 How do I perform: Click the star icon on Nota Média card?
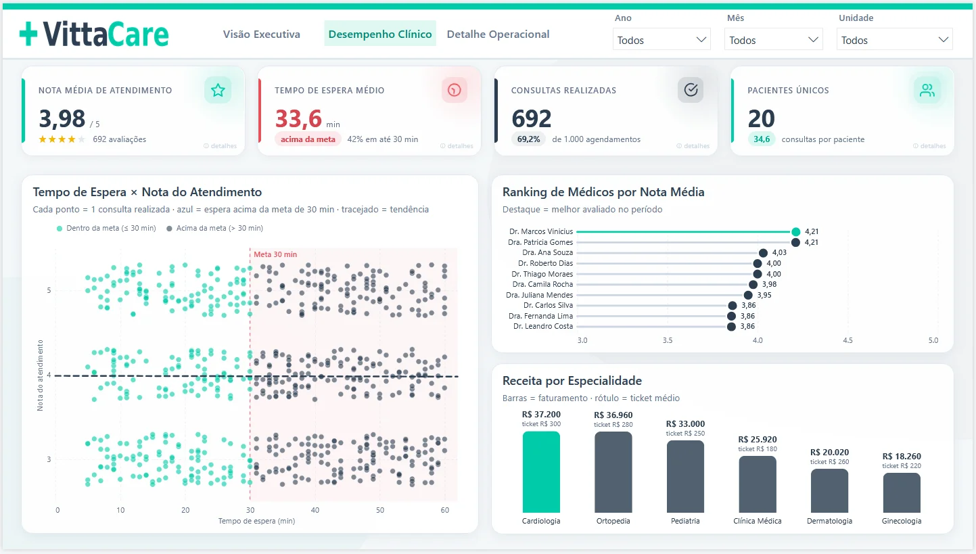[x=218, y=90]
